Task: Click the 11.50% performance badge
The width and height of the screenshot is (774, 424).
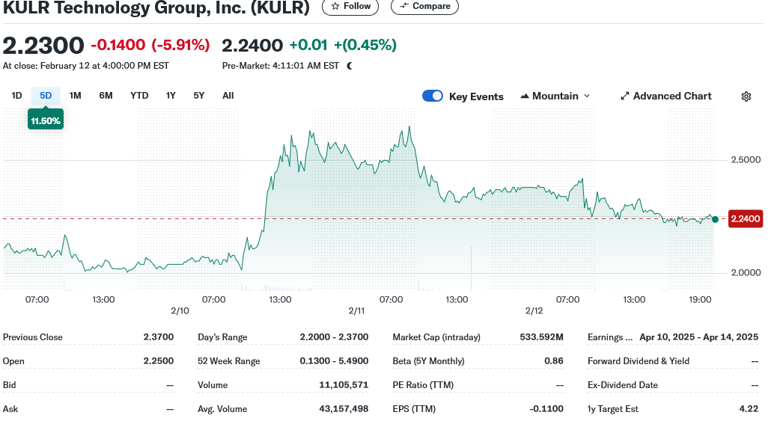Action: (x=46, y=120)
